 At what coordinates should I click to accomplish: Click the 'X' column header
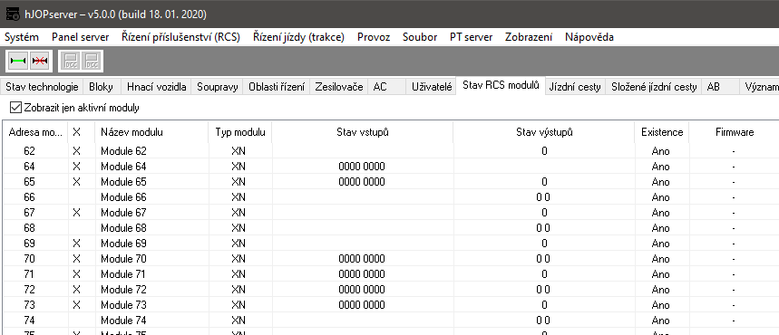pyautogui.click(x=82, y=132)
